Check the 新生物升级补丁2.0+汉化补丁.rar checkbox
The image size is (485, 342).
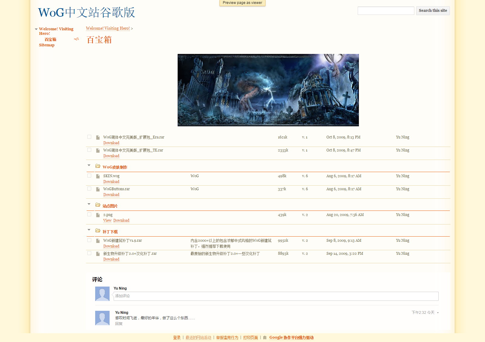click(x=89, y=253)
